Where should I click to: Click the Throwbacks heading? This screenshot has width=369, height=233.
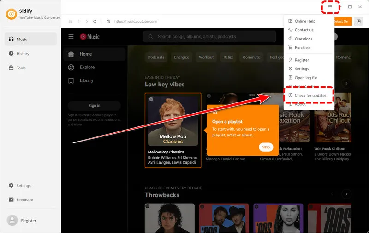coord(162,195)
